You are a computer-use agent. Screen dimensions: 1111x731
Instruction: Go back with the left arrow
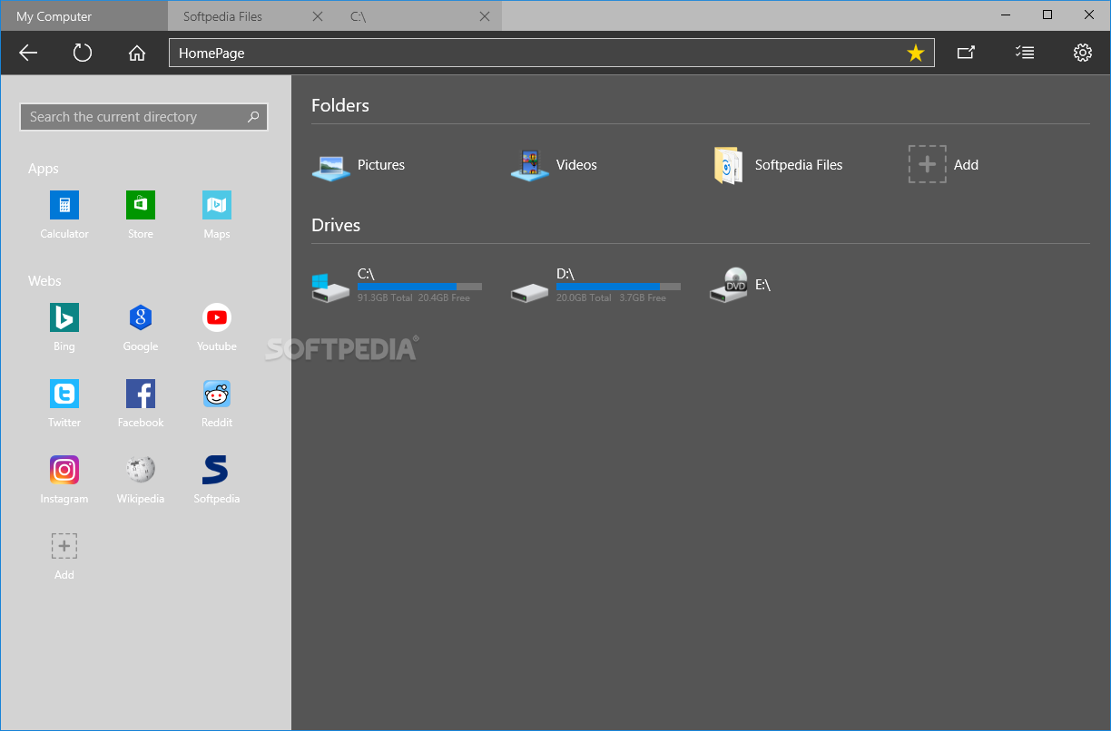[x=28, y=53]
